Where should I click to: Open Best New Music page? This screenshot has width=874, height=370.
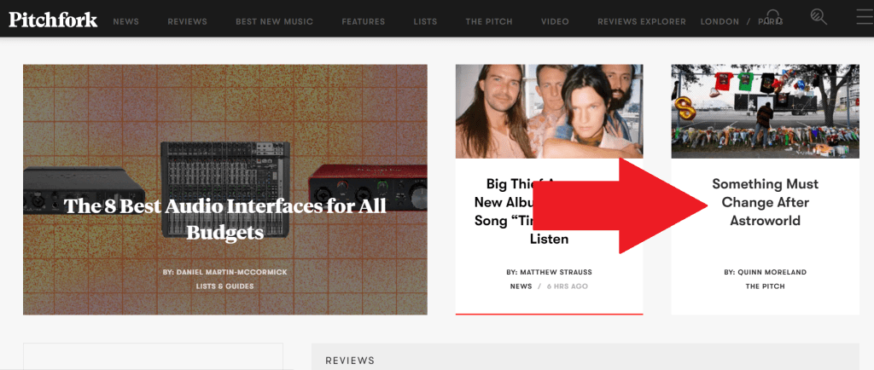tap(274, 21)
